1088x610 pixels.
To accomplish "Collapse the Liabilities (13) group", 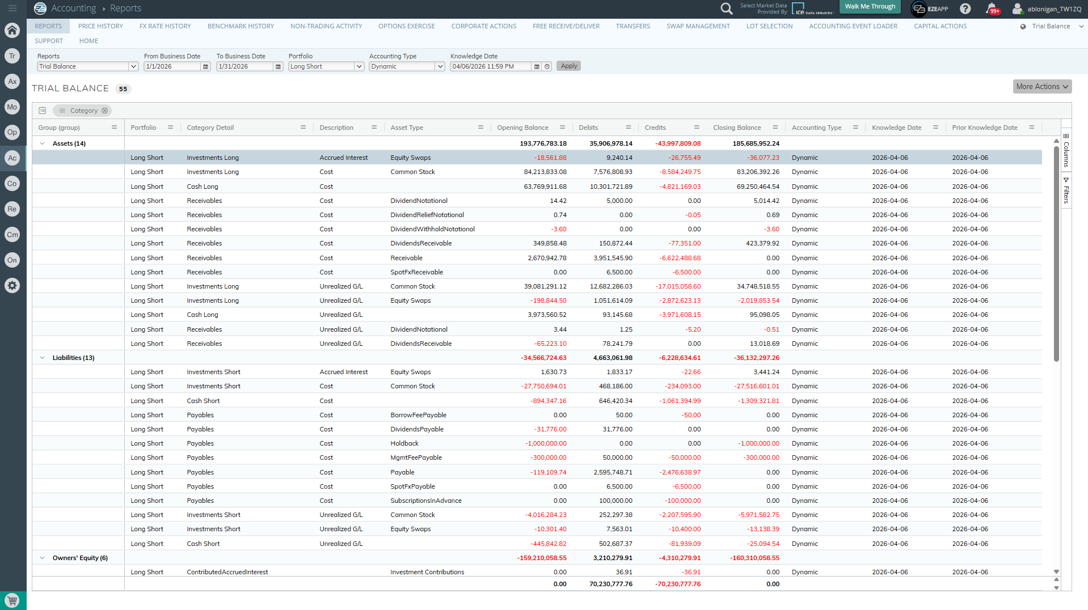I will (43, 358).
